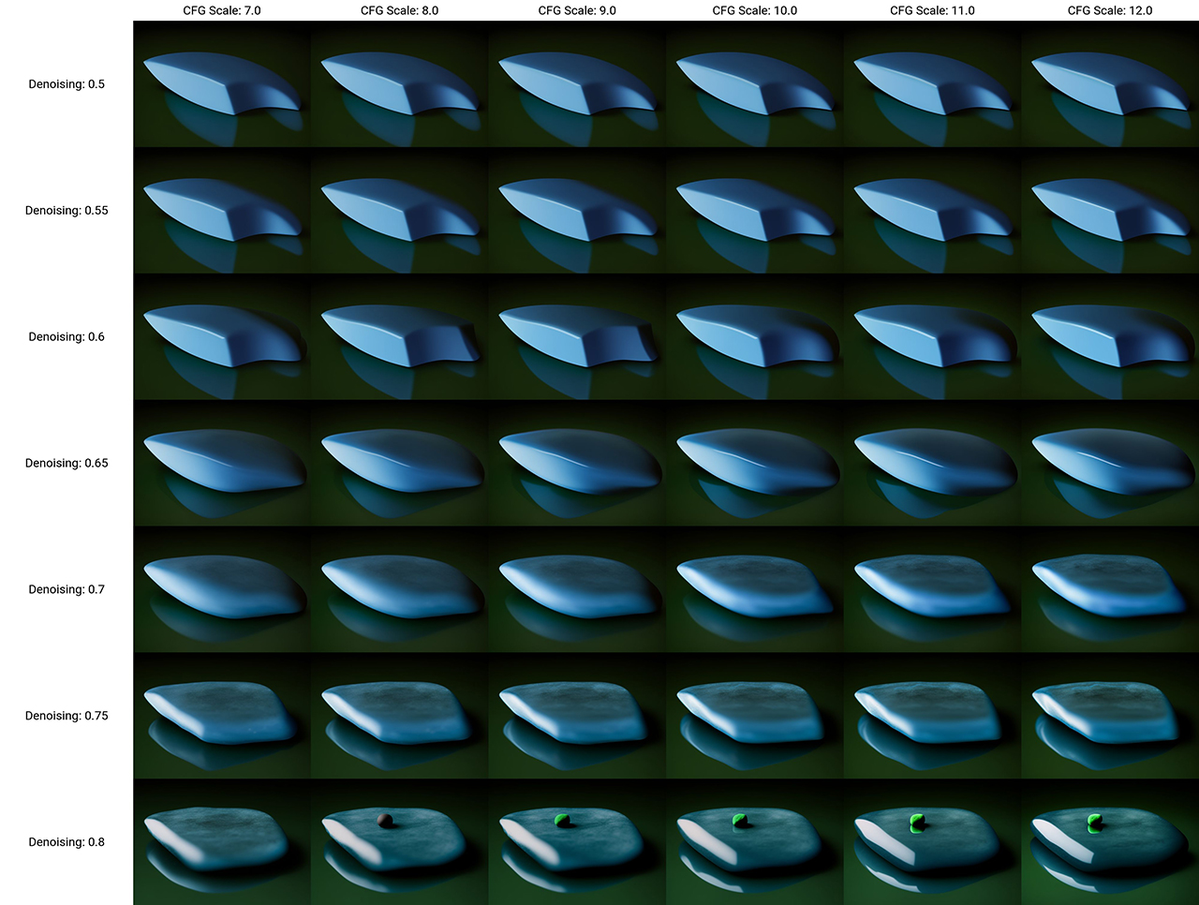Select the "CFG Scale: 12.0" column header

pyautogui.click(x=1110, y=10)
